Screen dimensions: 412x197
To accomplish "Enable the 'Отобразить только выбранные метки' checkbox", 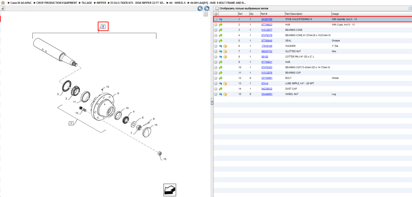I will coord(217,8).
